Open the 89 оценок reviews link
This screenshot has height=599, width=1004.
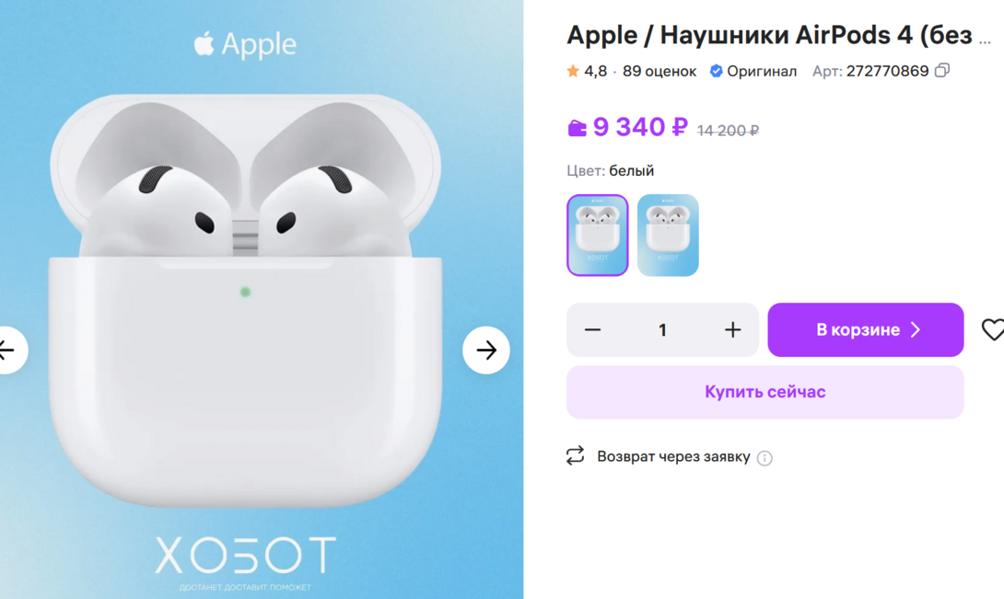tap(660, 71)
